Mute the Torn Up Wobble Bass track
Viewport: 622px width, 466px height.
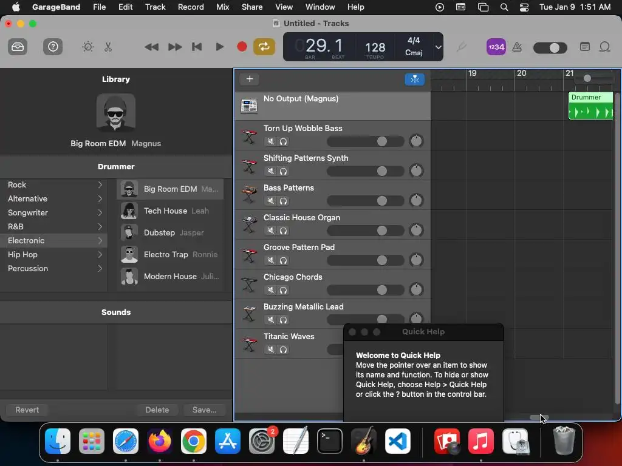point(270,141)
